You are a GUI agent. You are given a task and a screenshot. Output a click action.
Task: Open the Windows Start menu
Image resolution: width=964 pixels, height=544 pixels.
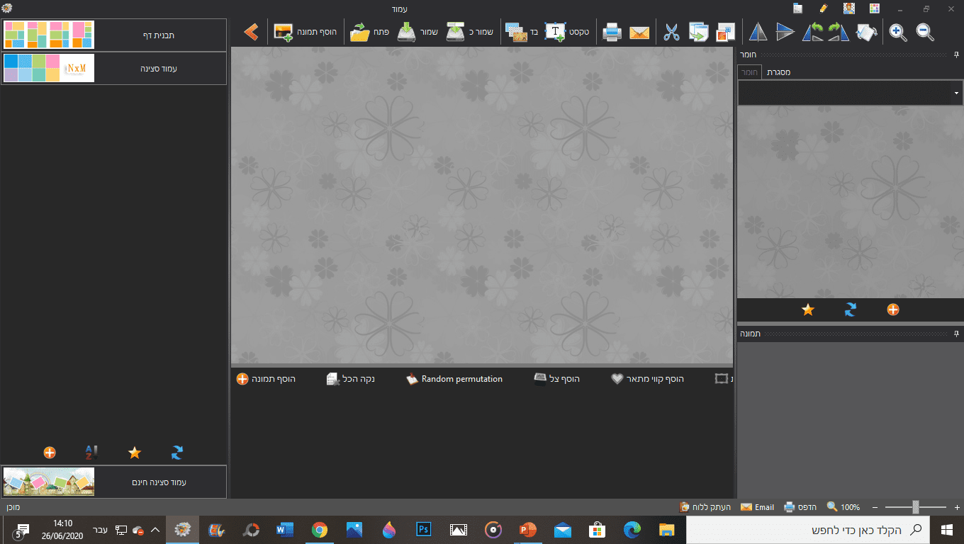click(x=946, y=530)
